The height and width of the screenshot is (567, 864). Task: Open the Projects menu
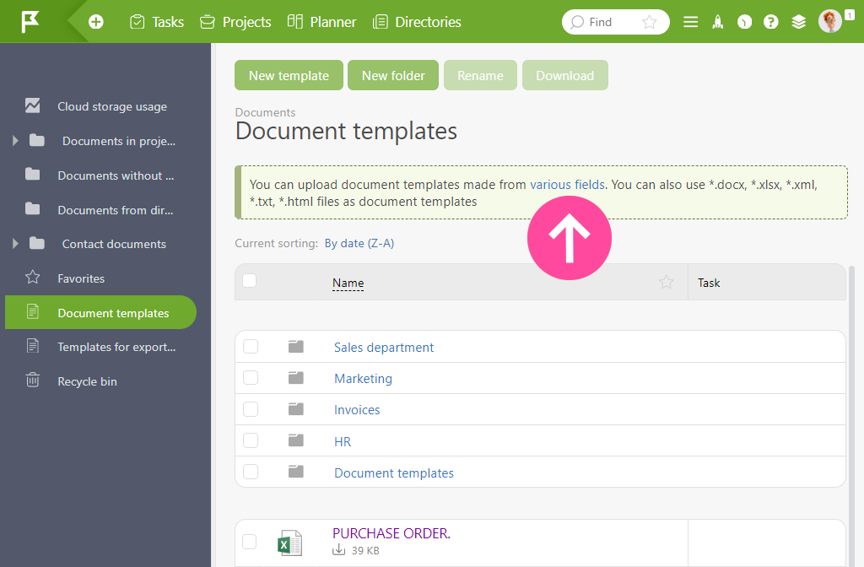(235, 22)
